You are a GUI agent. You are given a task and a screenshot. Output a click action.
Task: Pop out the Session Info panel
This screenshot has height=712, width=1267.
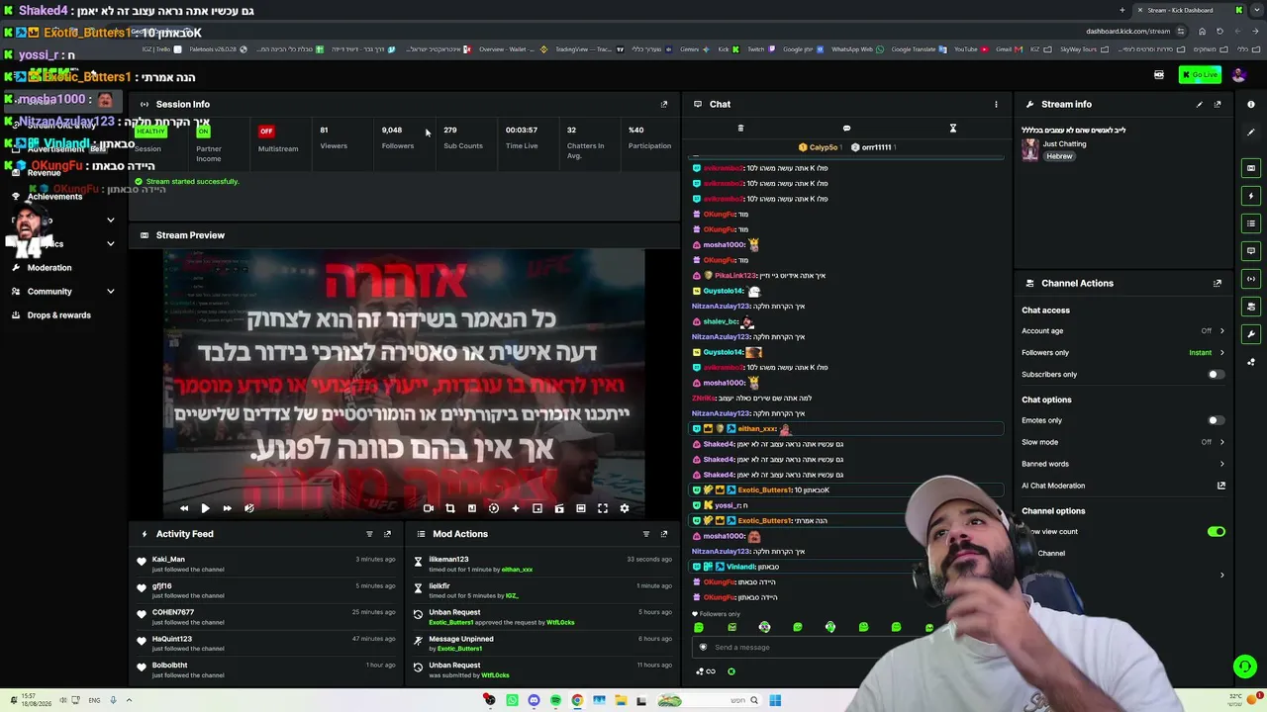(664, 104)
